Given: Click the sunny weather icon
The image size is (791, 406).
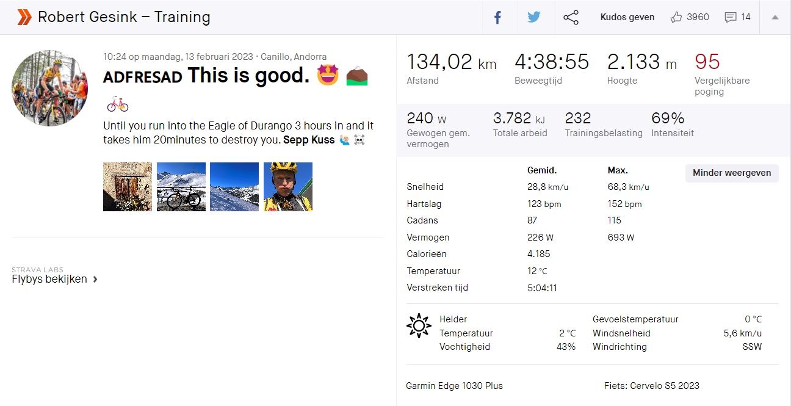Looking at the screenshot, I should [x=419, y=326].
